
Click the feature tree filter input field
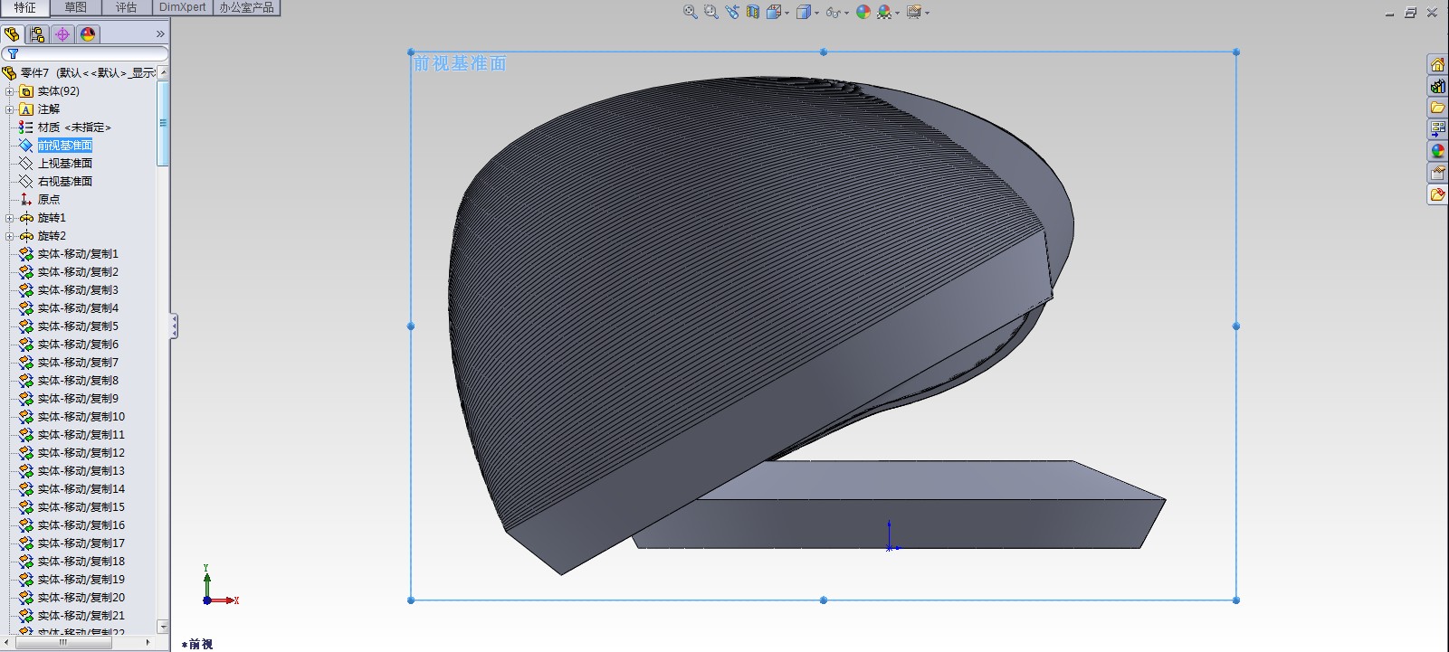(84, 54)
